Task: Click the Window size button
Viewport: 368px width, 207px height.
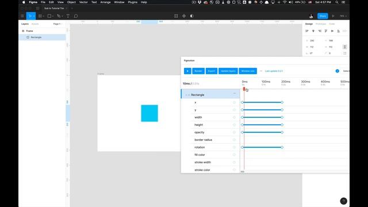Action: point(248,71)
